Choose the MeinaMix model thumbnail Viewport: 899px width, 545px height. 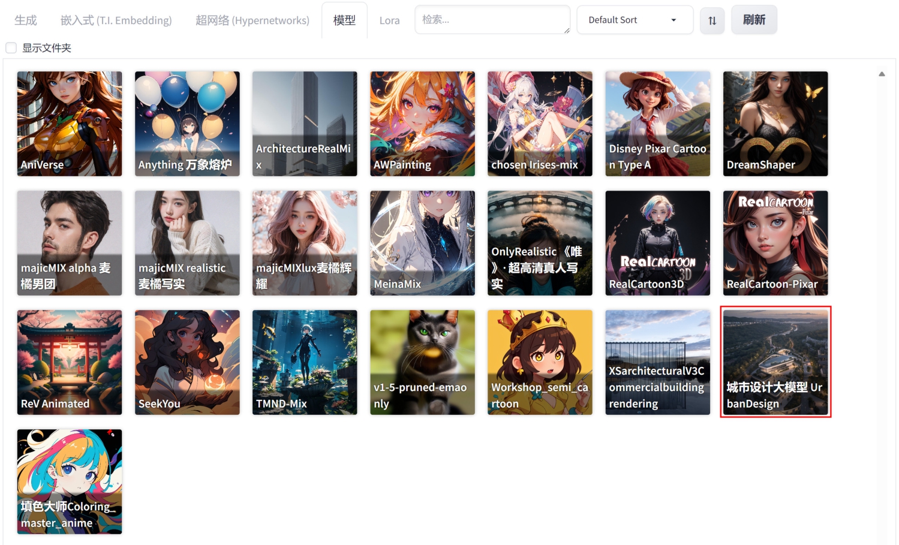422,243
